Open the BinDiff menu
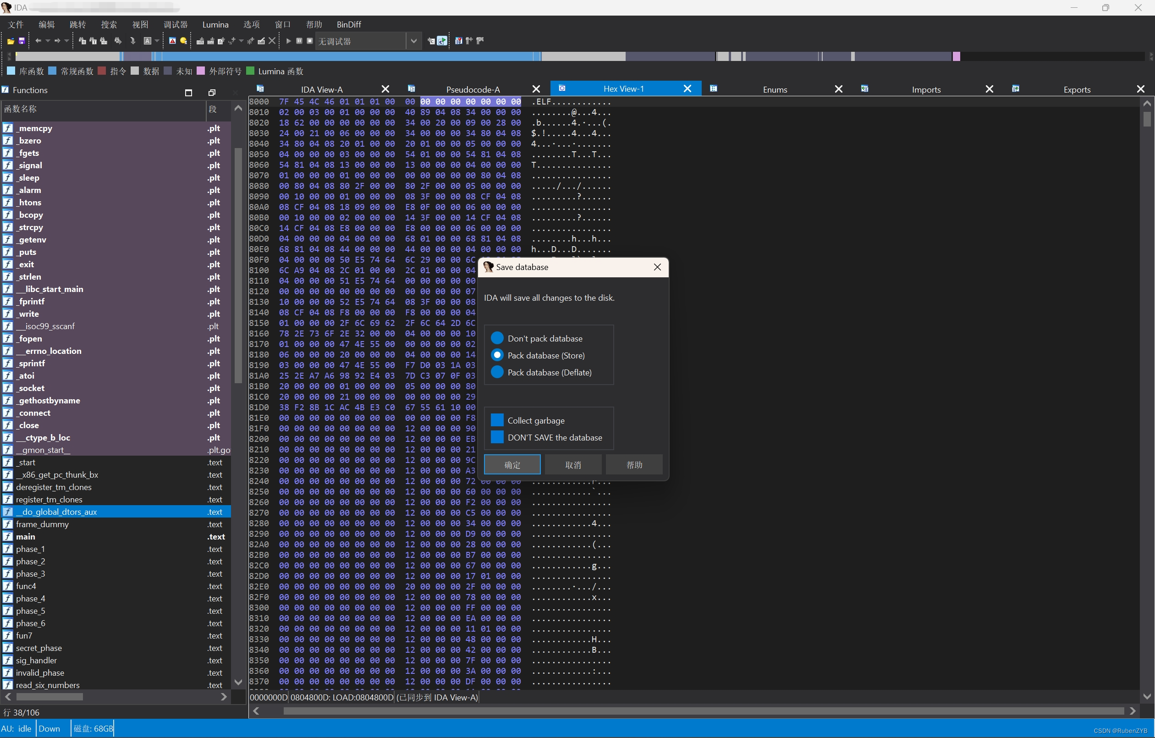The height and width of the screenshot is (738, 1155). click(348, 24)
